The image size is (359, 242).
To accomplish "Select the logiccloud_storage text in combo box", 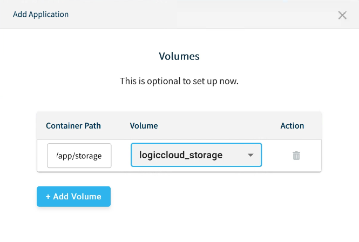I will [x=181, y=155].
